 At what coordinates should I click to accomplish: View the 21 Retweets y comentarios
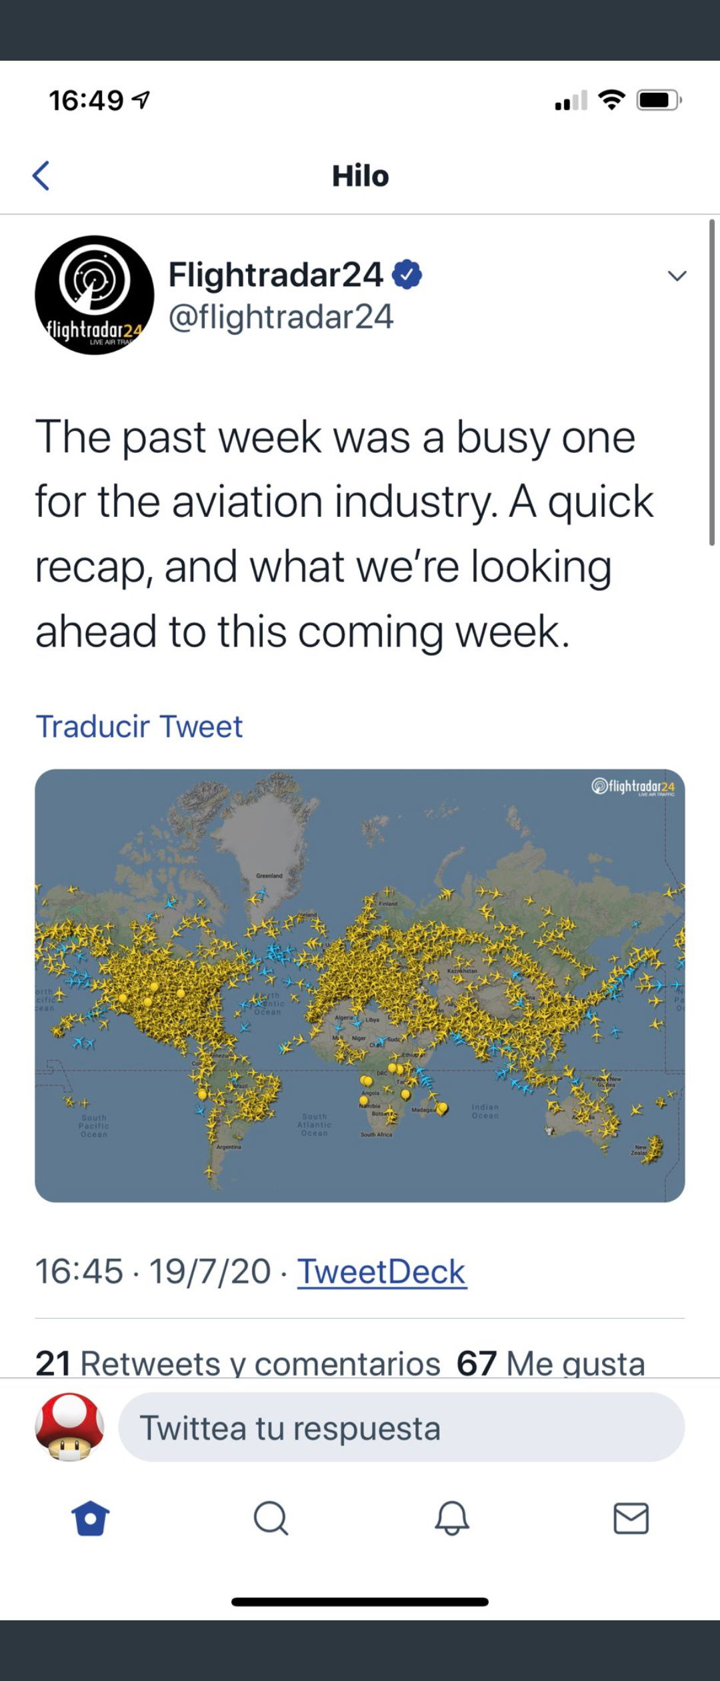click(238, 1363)
